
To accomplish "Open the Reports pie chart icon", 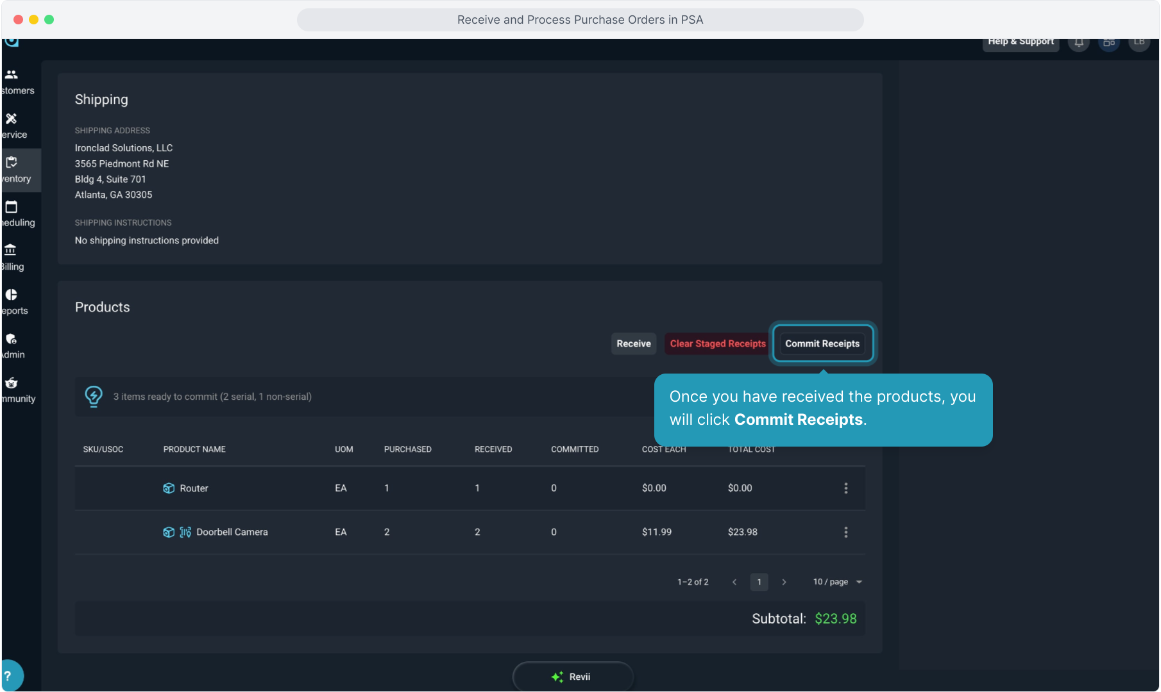I will pyautogui.click(x=12, y=295).
